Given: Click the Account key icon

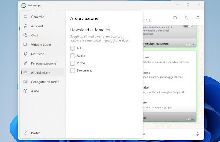Looking at the screenshot, I should (x=26, y=26).
